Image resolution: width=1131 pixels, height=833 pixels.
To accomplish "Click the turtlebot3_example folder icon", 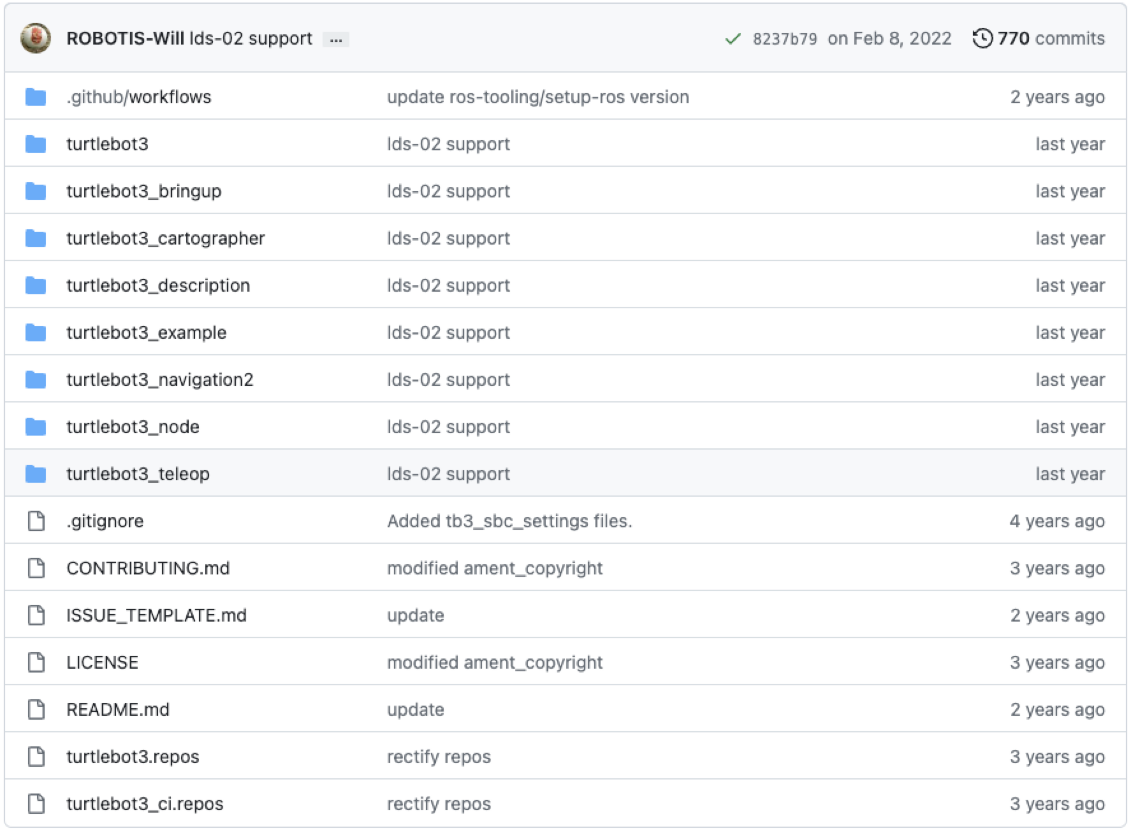I will pyautogui.click(x=36, y=332).
